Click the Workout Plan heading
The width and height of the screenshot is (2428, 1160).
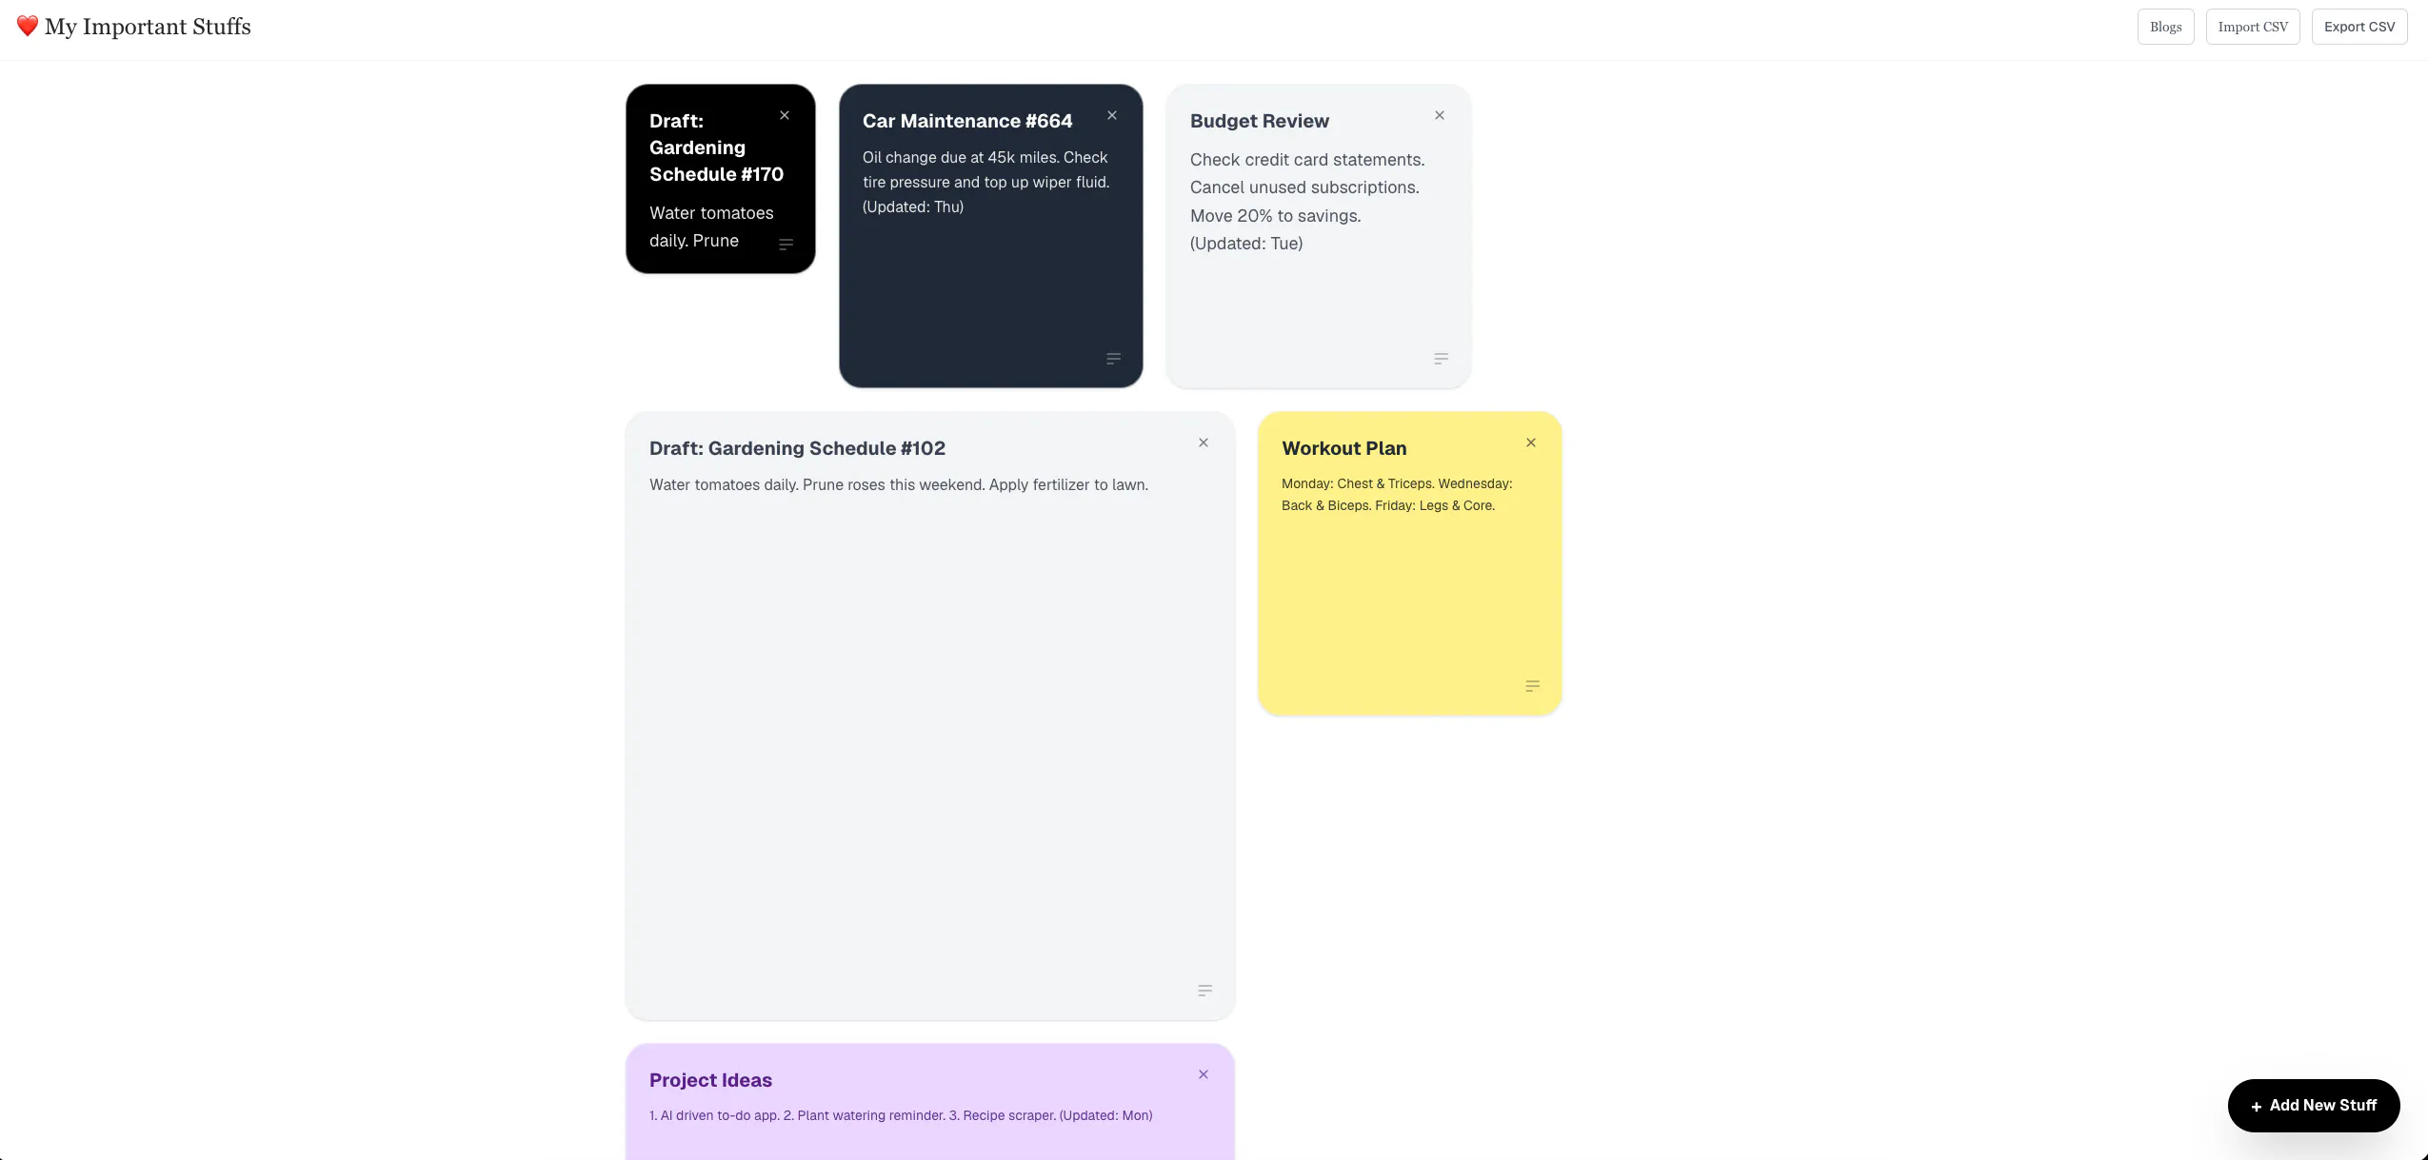(x=1343, y=448)
